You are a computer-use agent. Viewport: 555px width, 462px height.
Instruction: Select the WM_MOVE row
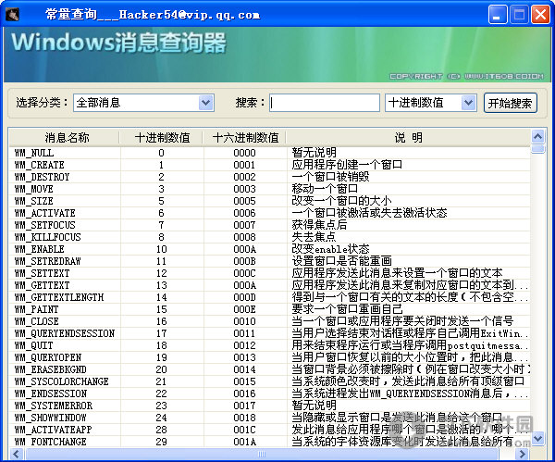tap(270, 189)
